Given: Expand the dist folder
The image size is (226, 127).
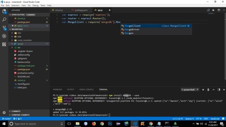Looking at the screenshot, I should 12,33.
